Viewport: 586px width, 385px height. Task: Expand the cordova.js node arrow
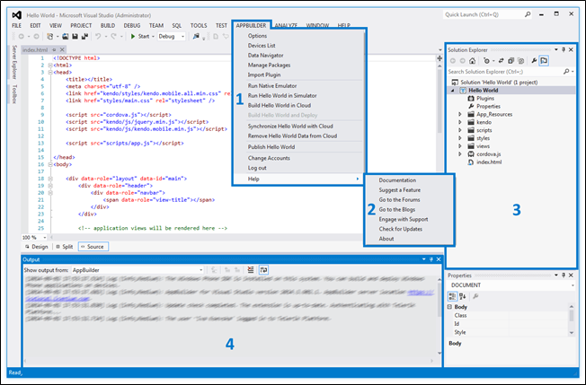point(460,154)
